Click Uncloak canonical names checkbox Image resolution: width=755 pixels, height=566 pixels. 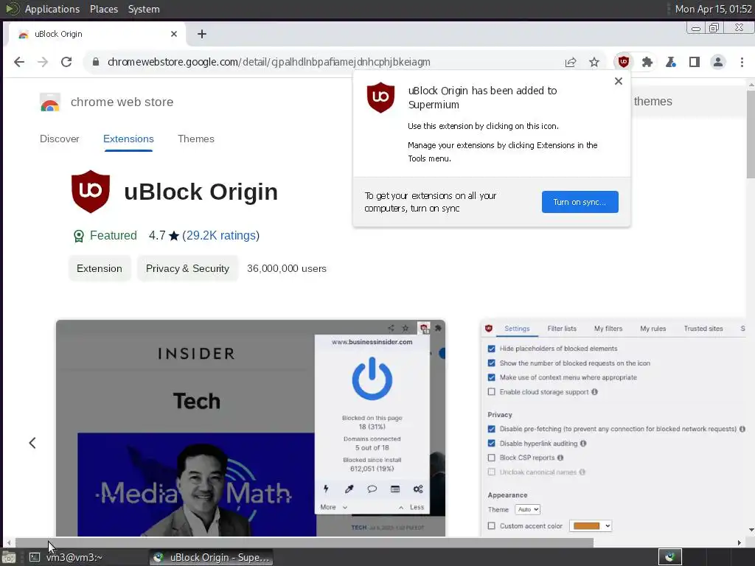pyautogui.click(x=491, y=472)
